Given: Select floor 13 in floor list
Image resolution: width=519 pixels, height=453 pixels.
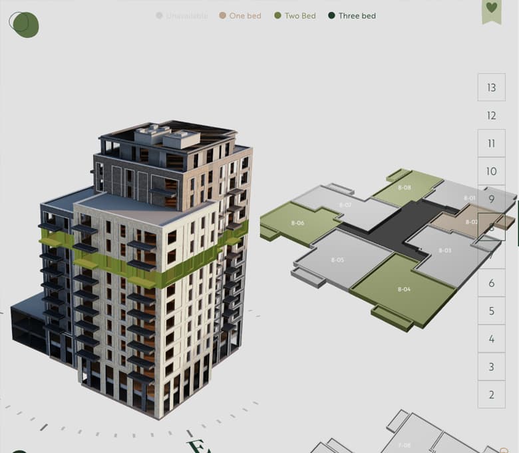Looking at the screenshot, I should [491, 87].
